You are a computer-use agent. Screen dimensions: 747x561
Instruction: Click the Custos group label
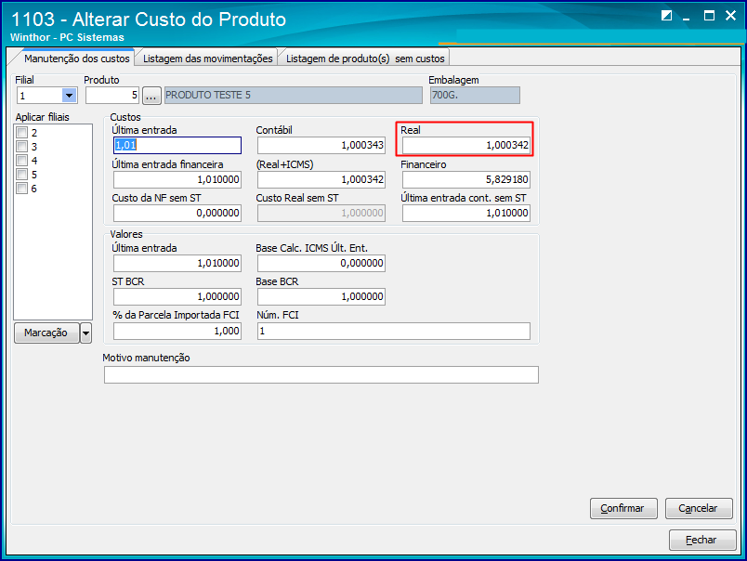[125, 117]
